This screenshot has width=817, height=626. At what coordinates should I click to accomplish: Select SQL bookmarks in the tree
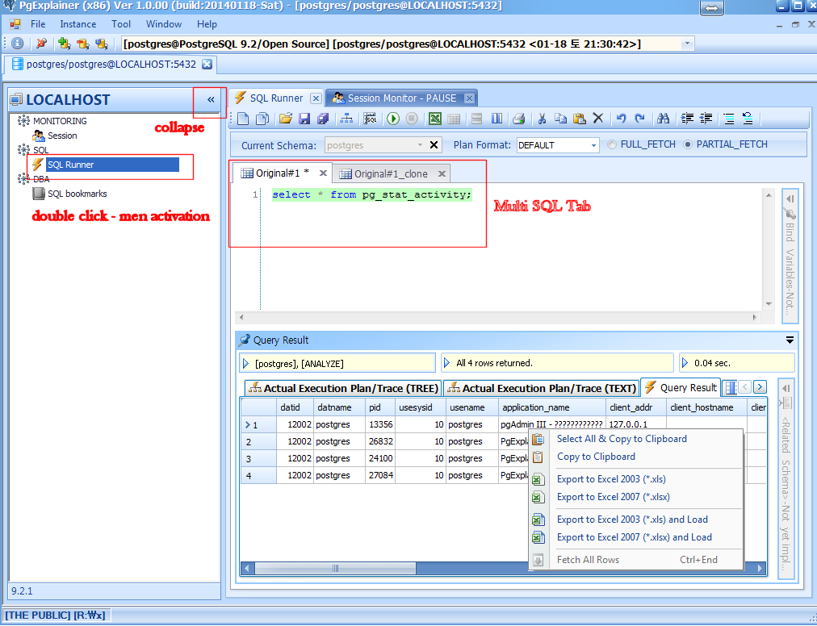click(x=78, y=194)
